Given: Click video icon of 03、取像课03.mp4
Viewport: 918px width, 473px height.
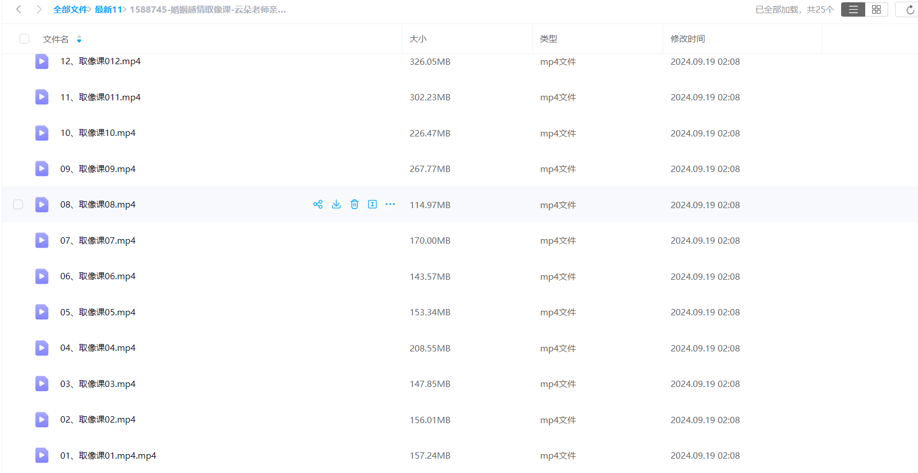Looking at the screenshot, I should 42,384.
